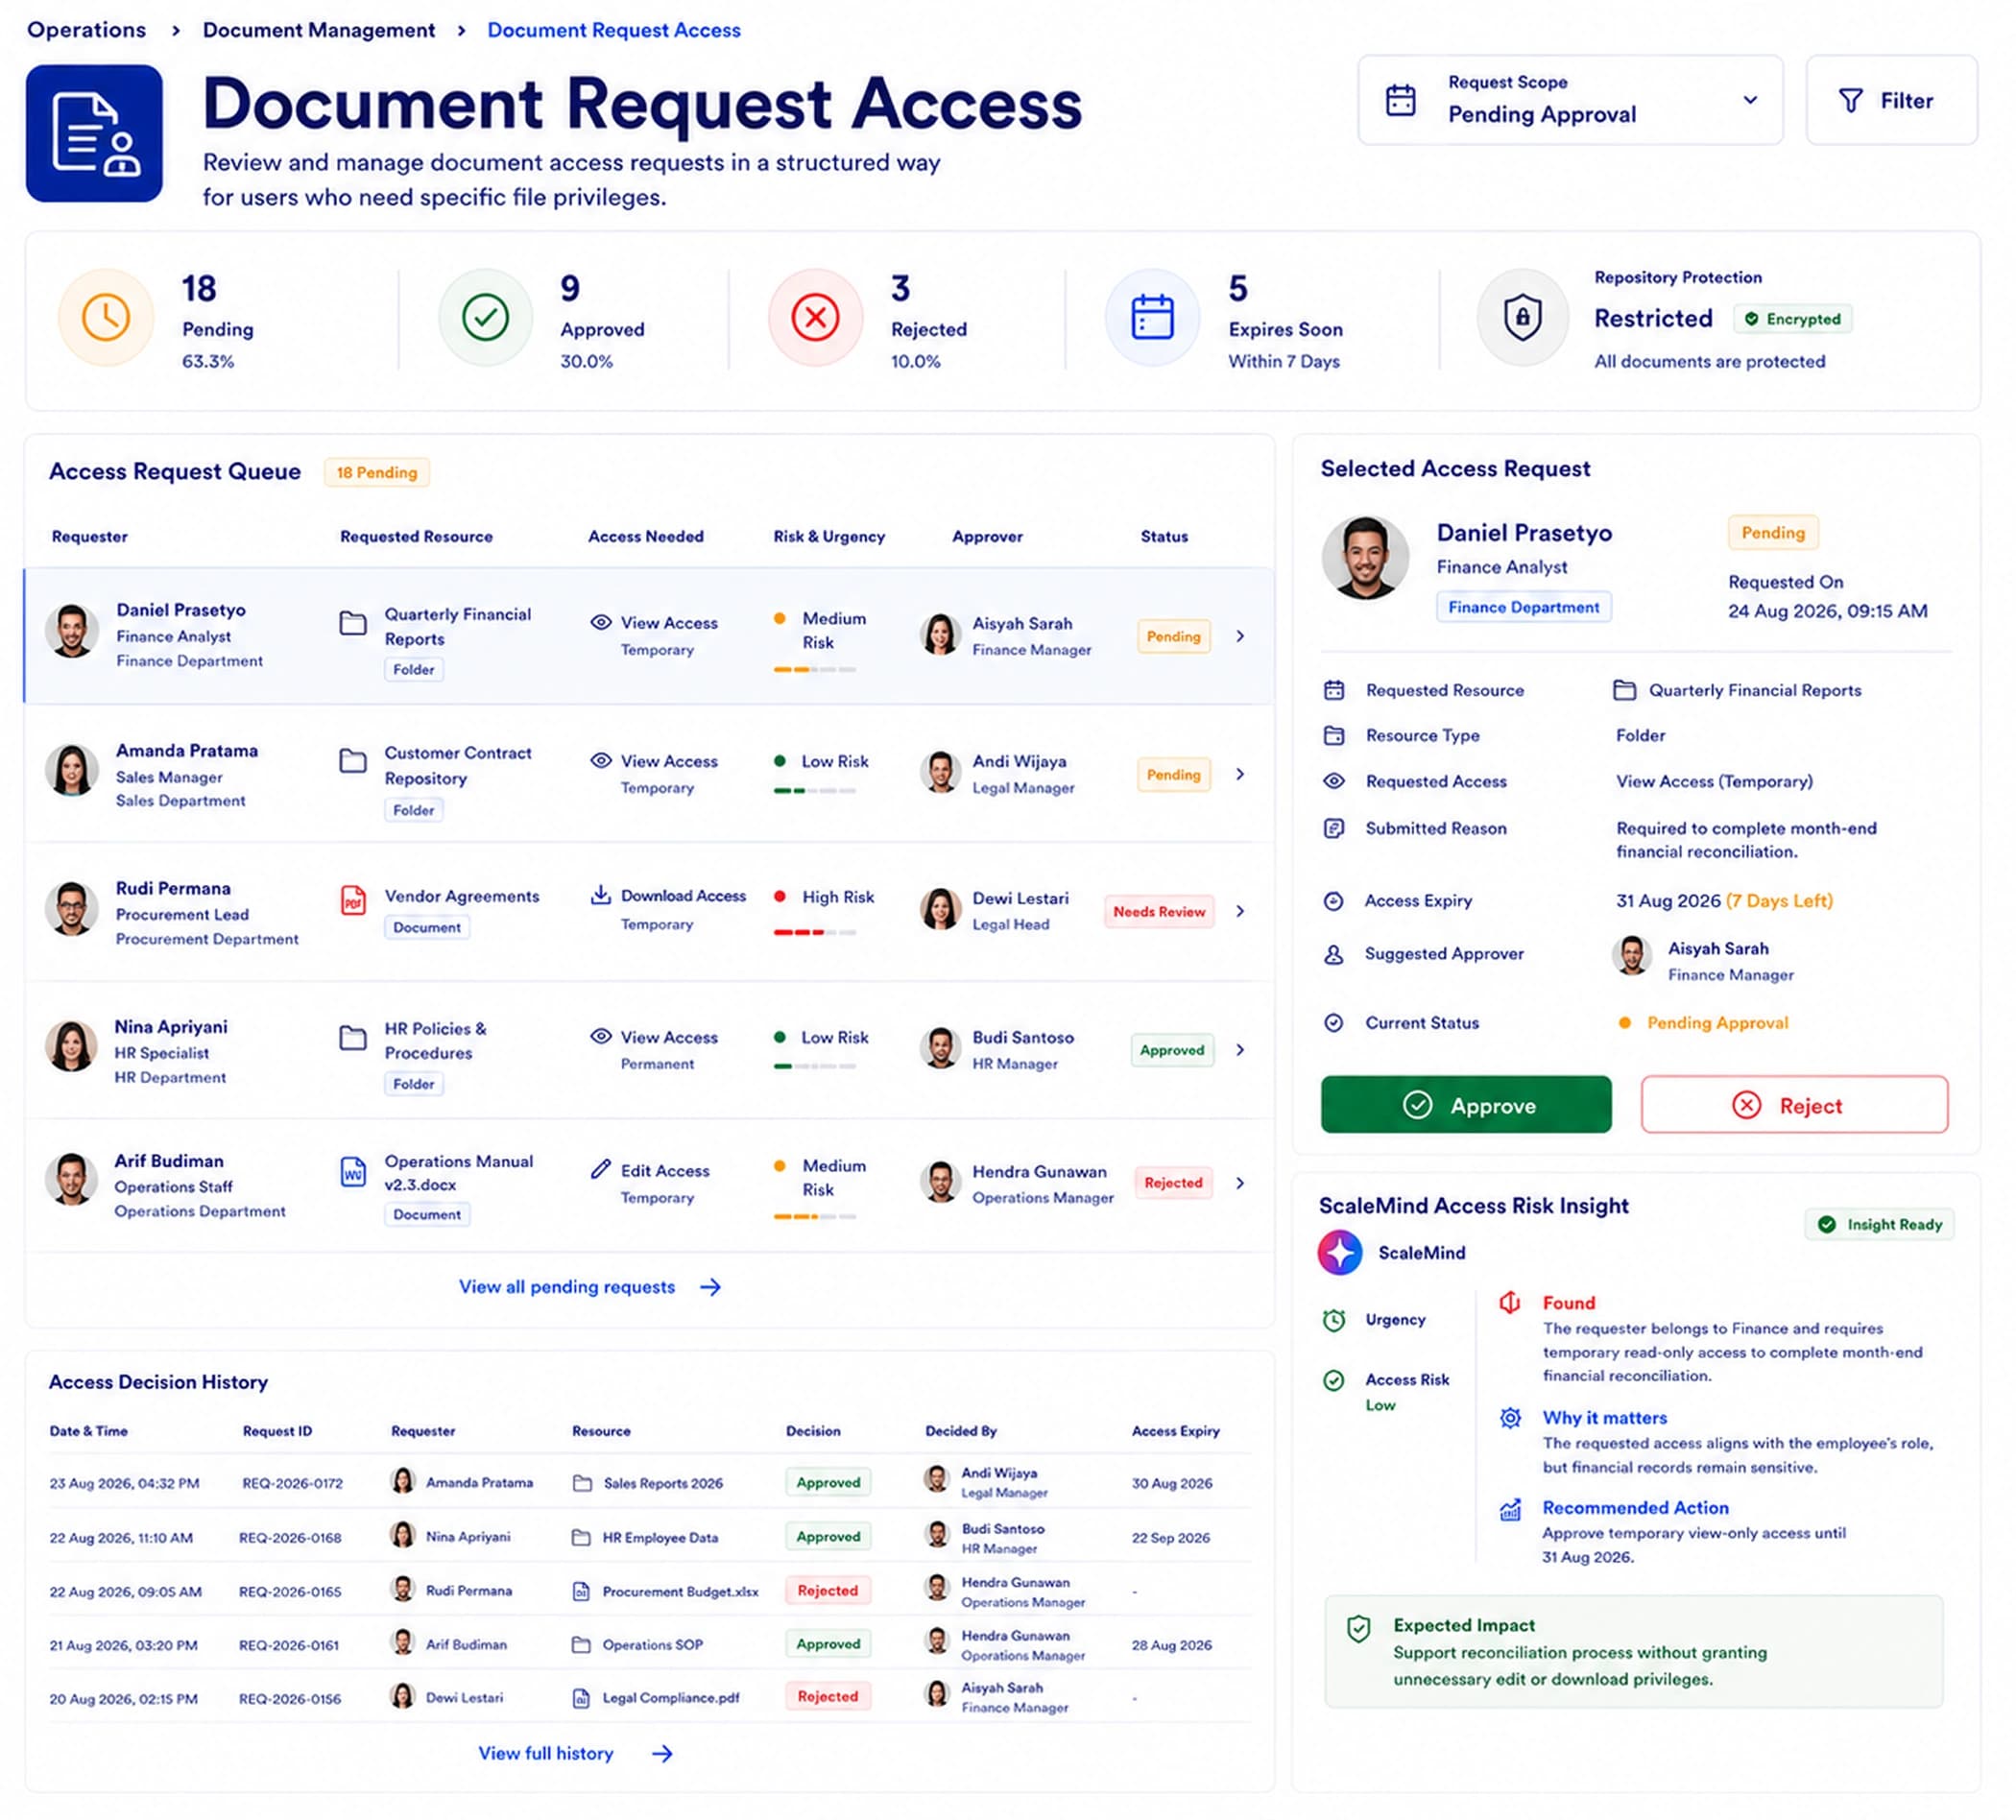2016x1820 pixels.
Task: Click the Suggested Approver person icon
Action: pyautogui.click(x=1333, y=954)
